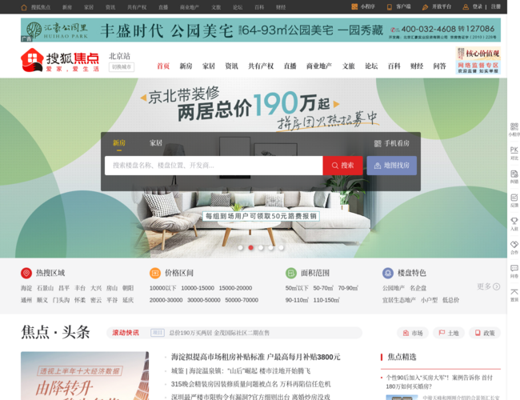Open article 315晚会精装房因装修质量问题被点名
520x400 pixels.
(x=250, y=384)
